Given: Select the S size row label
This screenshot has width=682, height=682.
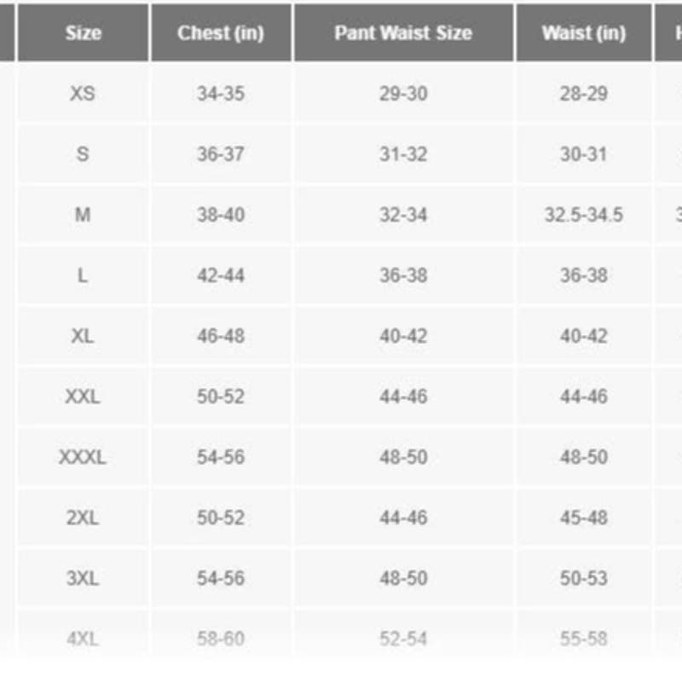Looking at the screenshot, I should point(83,154).
